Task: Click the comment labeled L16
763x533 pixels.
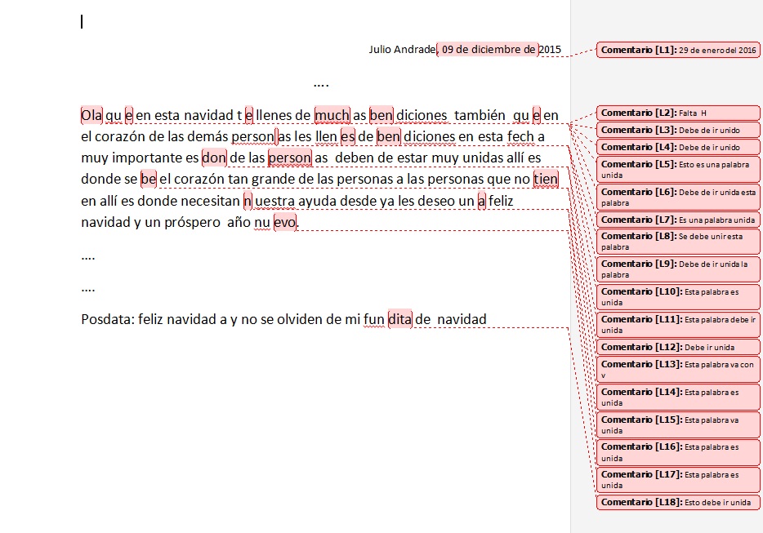Action: pos(678,452)
